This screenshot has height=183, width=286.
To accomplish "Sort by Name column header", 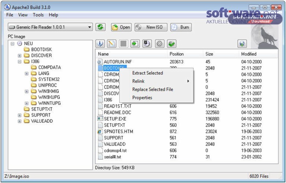I will (131, 54).
